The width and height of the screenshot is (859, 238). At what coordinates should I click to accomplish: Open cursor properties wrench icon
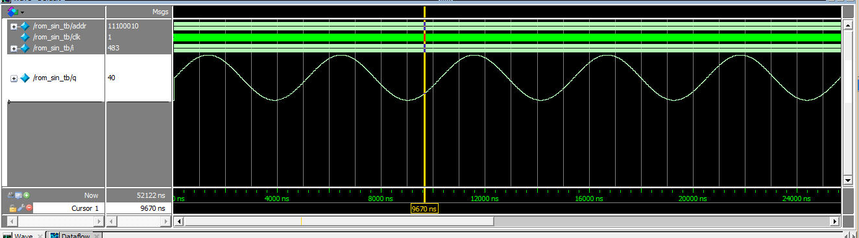tap(21, 208)
